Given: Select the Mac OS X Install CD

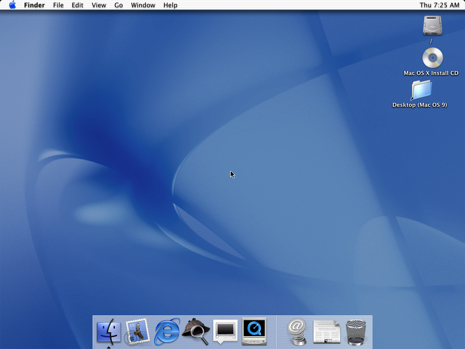Looking at the screenshot, I should pyautogui.click(x=432, y=58).
